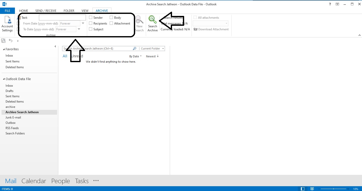Click the Outlook logo in the title bar
Viewport: 362px width, 191px height.
click(x=4, y=4)
